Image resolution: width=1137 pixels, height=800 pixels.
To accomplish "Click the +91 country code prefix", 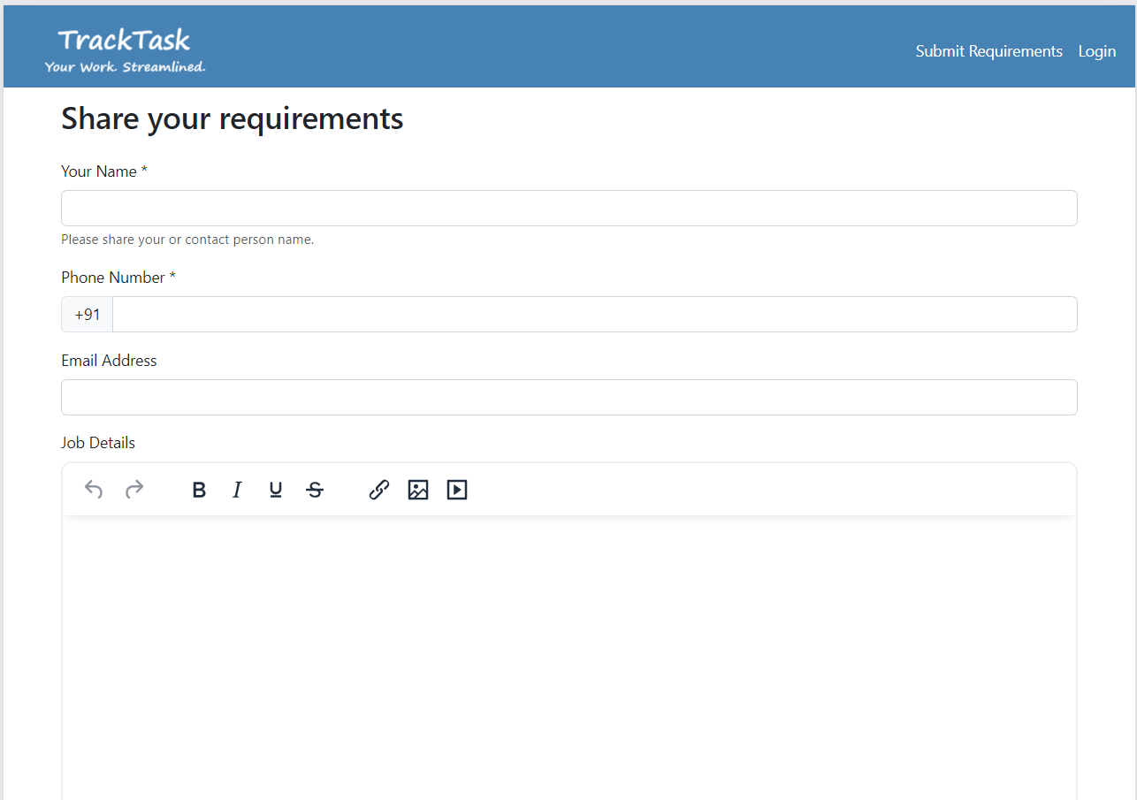I will (88, 315).
